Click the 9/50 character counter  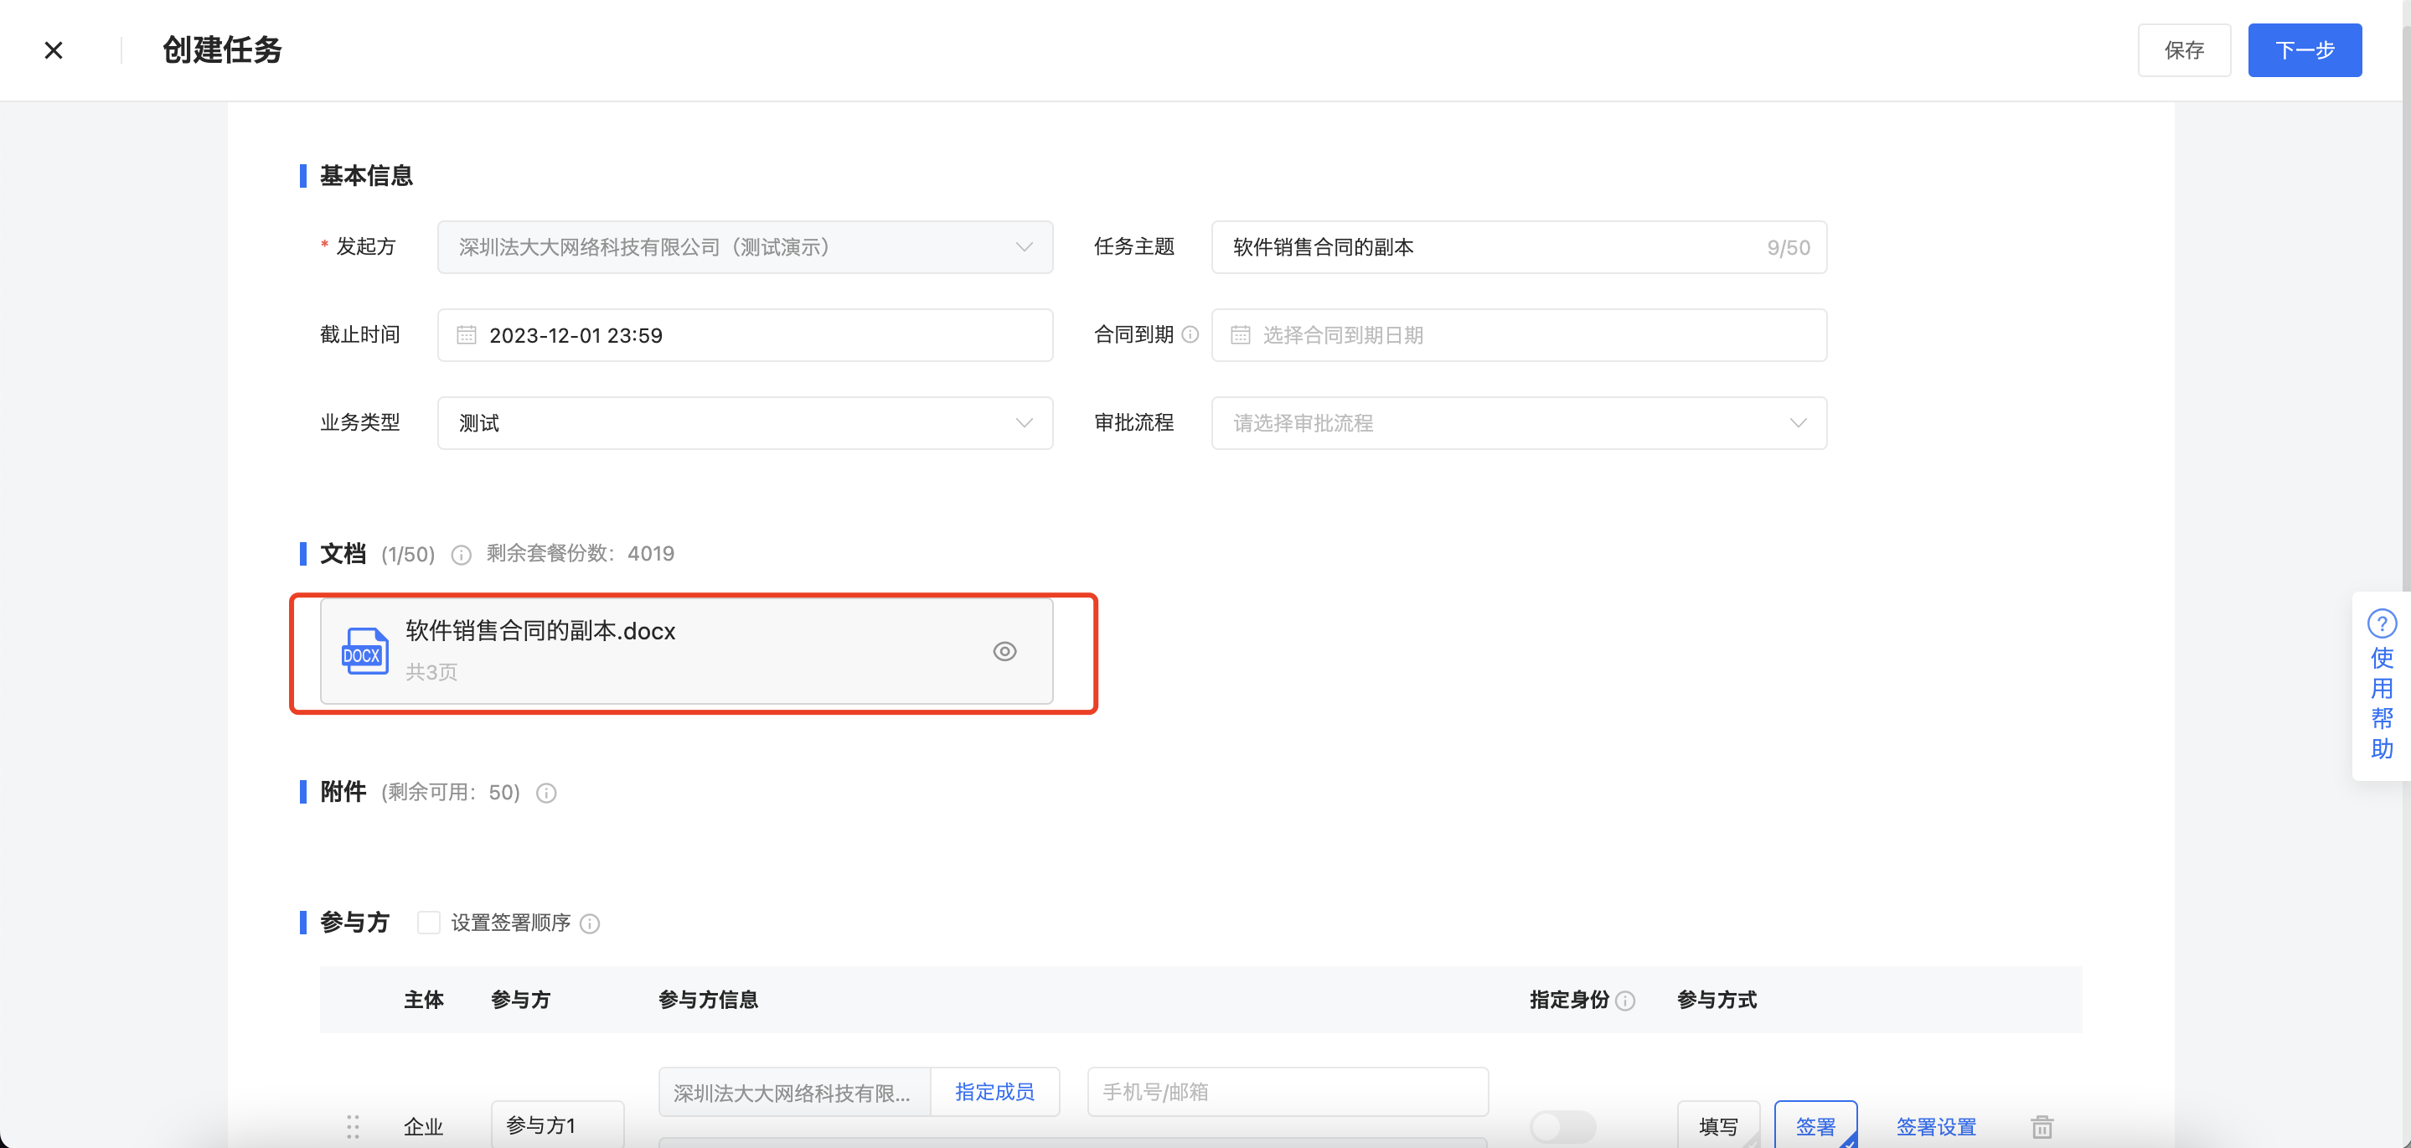(1788, 248)
